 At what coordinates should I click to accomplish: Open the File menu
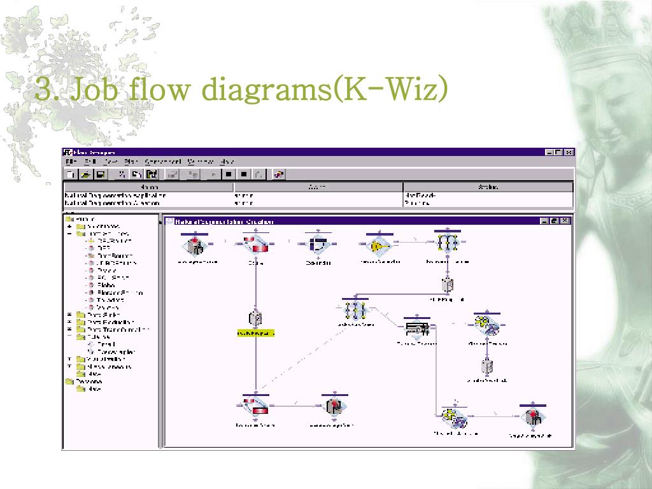click(71, 161)
